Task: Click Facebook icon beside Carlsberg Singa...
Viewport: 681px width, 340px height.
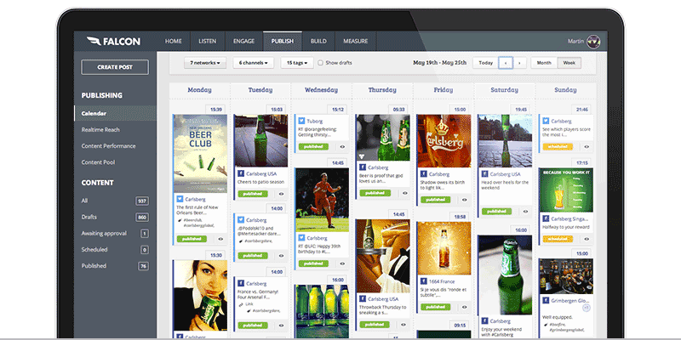Action: [546, 219]
